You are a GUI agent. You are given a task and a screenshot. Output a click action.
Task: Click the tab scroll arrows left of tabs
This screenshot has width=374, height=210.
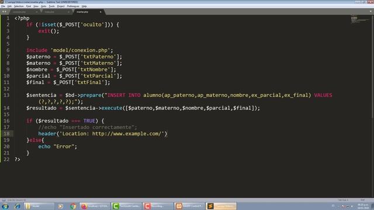pos(4,12)
